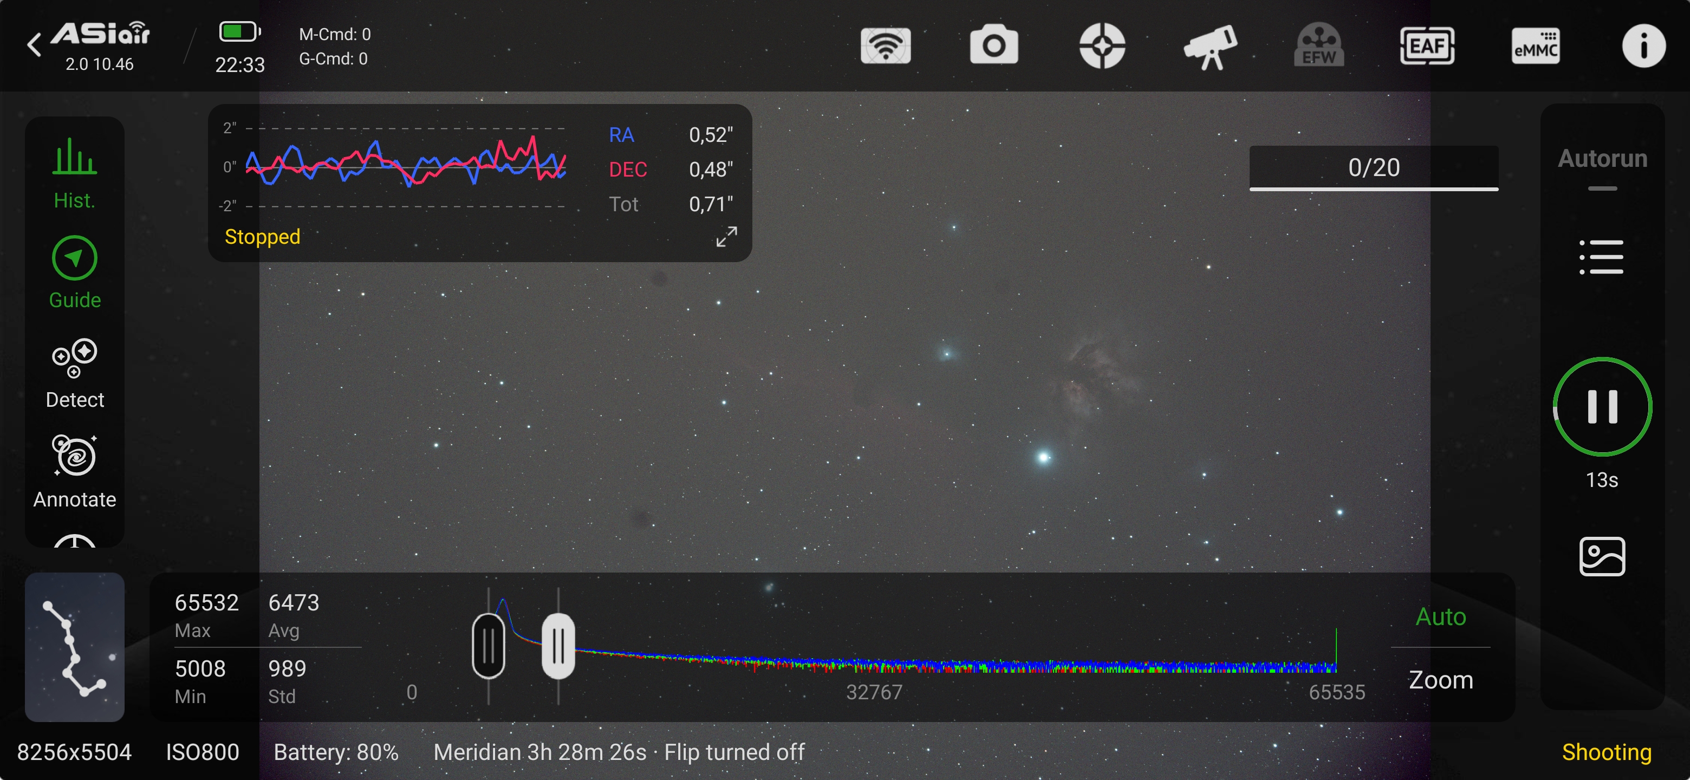Select the Detect stars tool

coord(74,373)
